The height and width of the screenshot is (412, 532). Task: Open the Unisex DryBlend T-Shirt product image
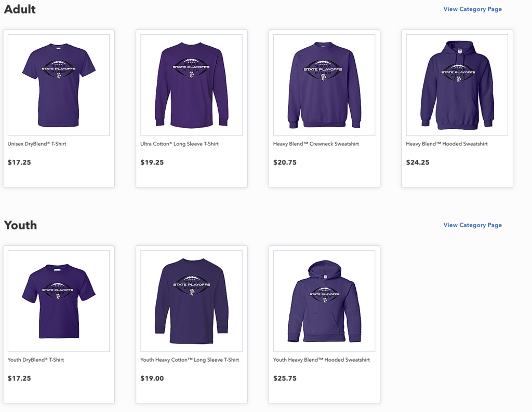(x=59, y=85)
